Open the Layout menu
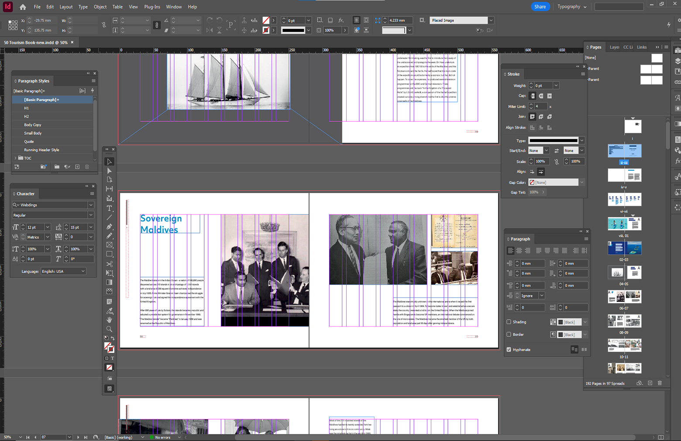Viewport: 681px width, 441px height. (x=66, y=7)
